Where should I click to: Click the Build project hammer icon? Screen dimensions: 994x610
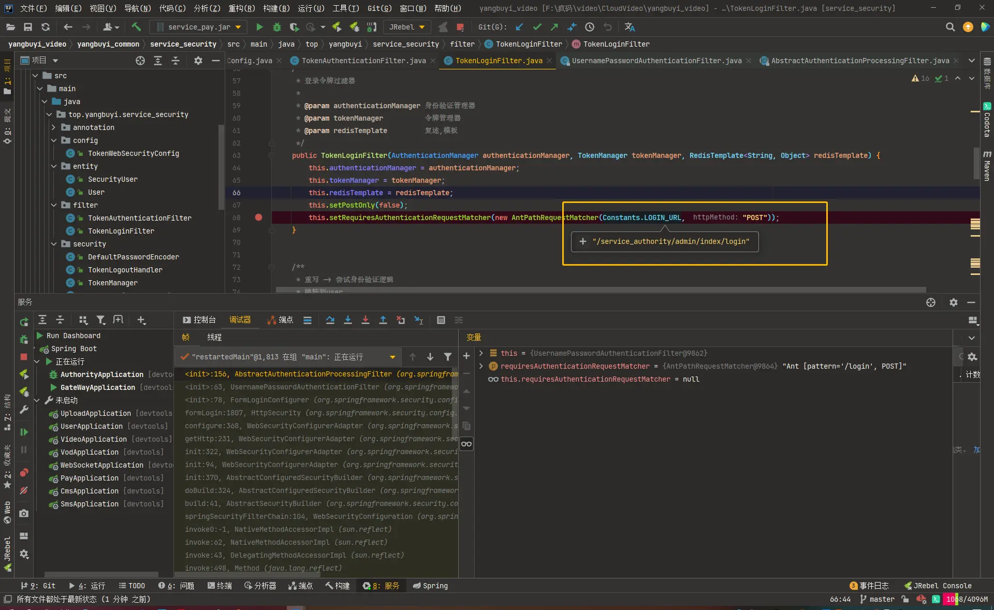point(136,27)
